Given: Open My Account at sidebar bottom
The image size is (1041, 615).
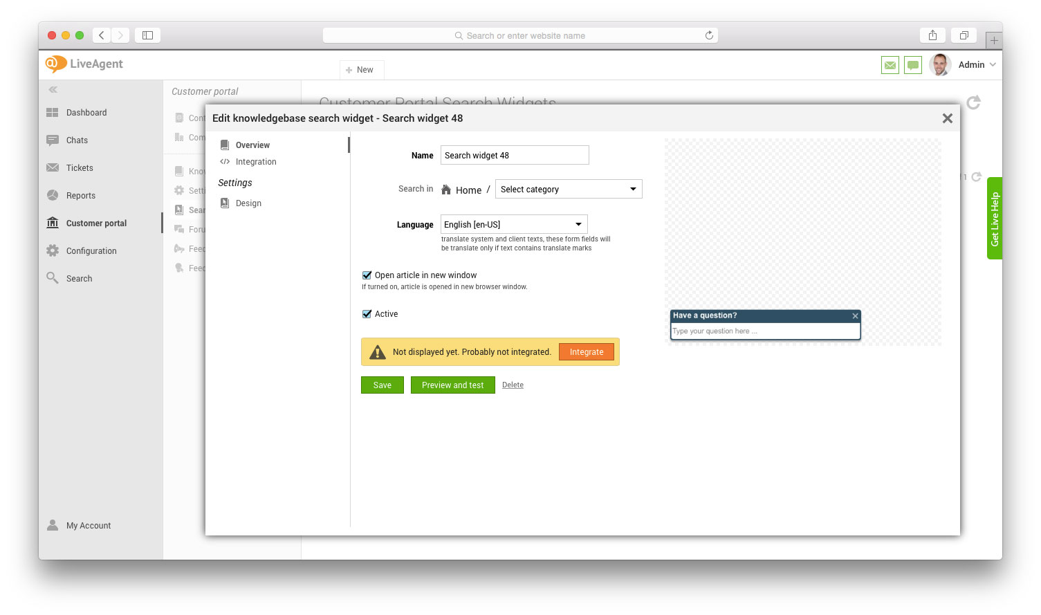Looking at the screenshot, I should [x=89, y=526].
